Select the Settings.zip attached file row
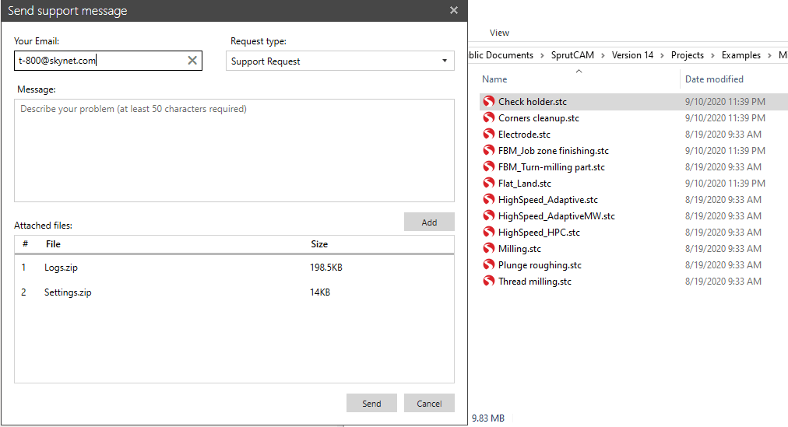Screen dimensions: 788x427 234,292
